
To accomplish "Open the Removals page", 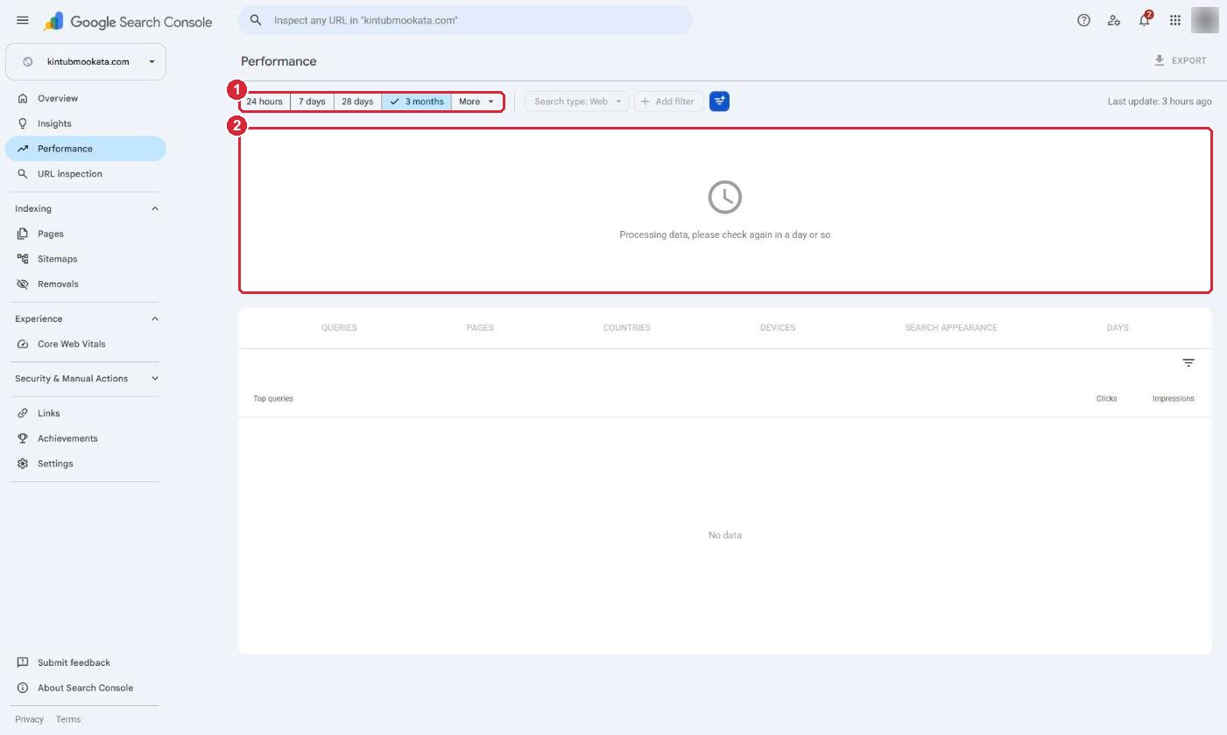I will [x=86, y=284].
